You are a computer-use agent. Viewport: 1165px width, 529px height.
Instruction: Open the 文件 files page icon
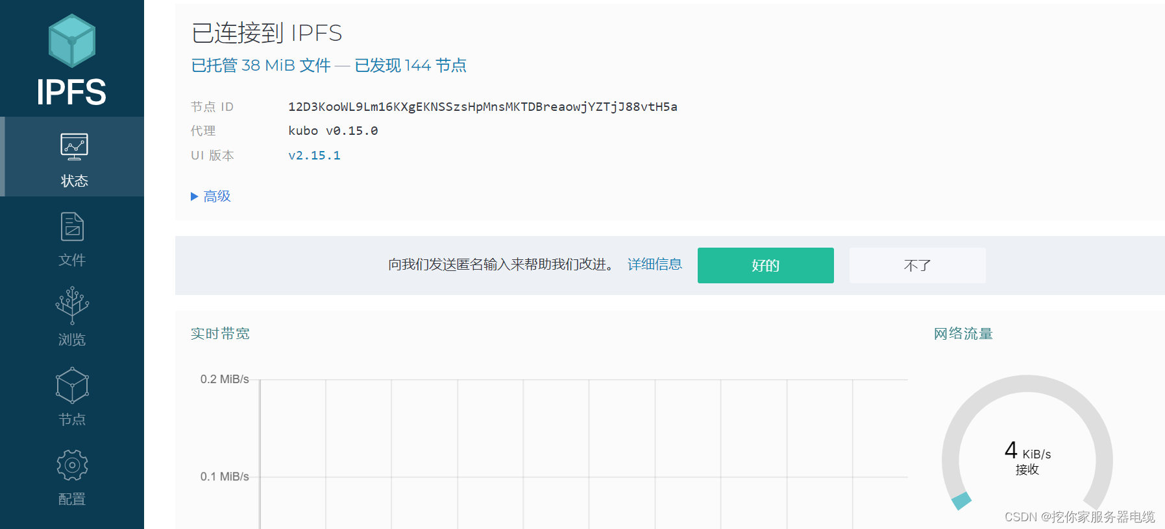tap(72, 227)
